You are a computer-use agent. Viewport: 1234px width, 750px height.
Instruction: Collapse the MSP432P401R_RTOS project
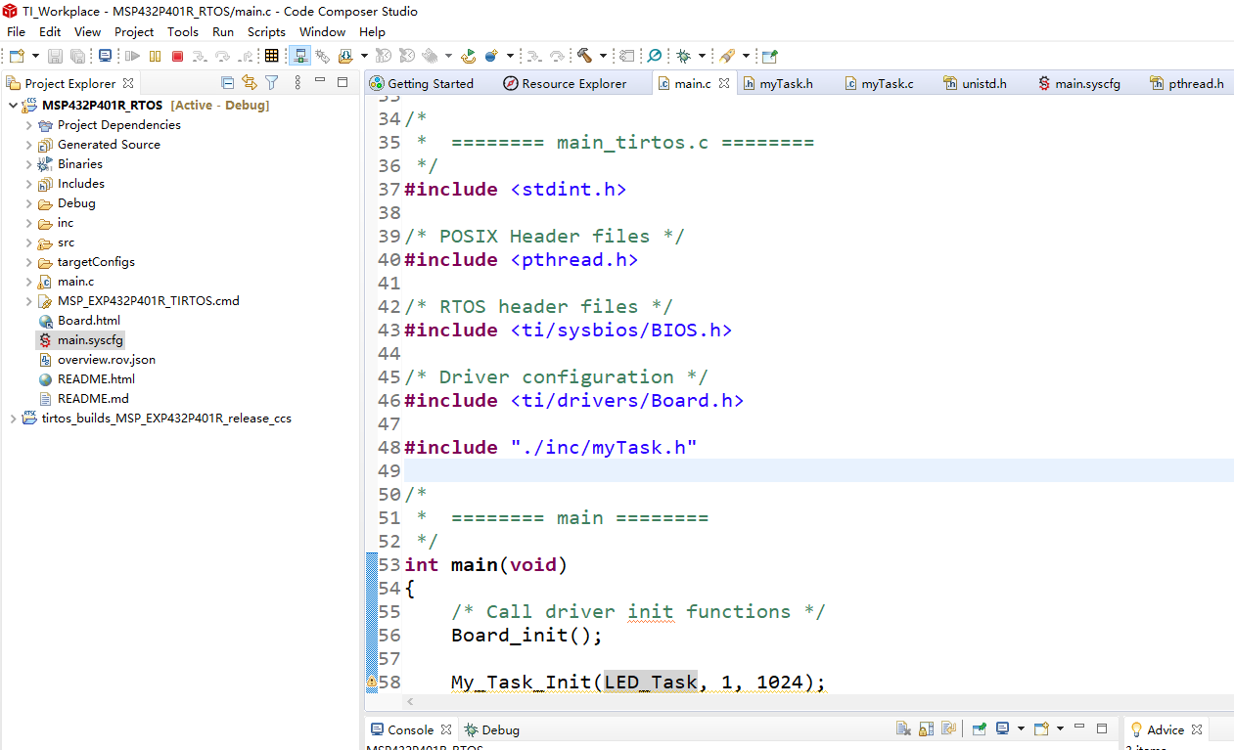point(12,106)
